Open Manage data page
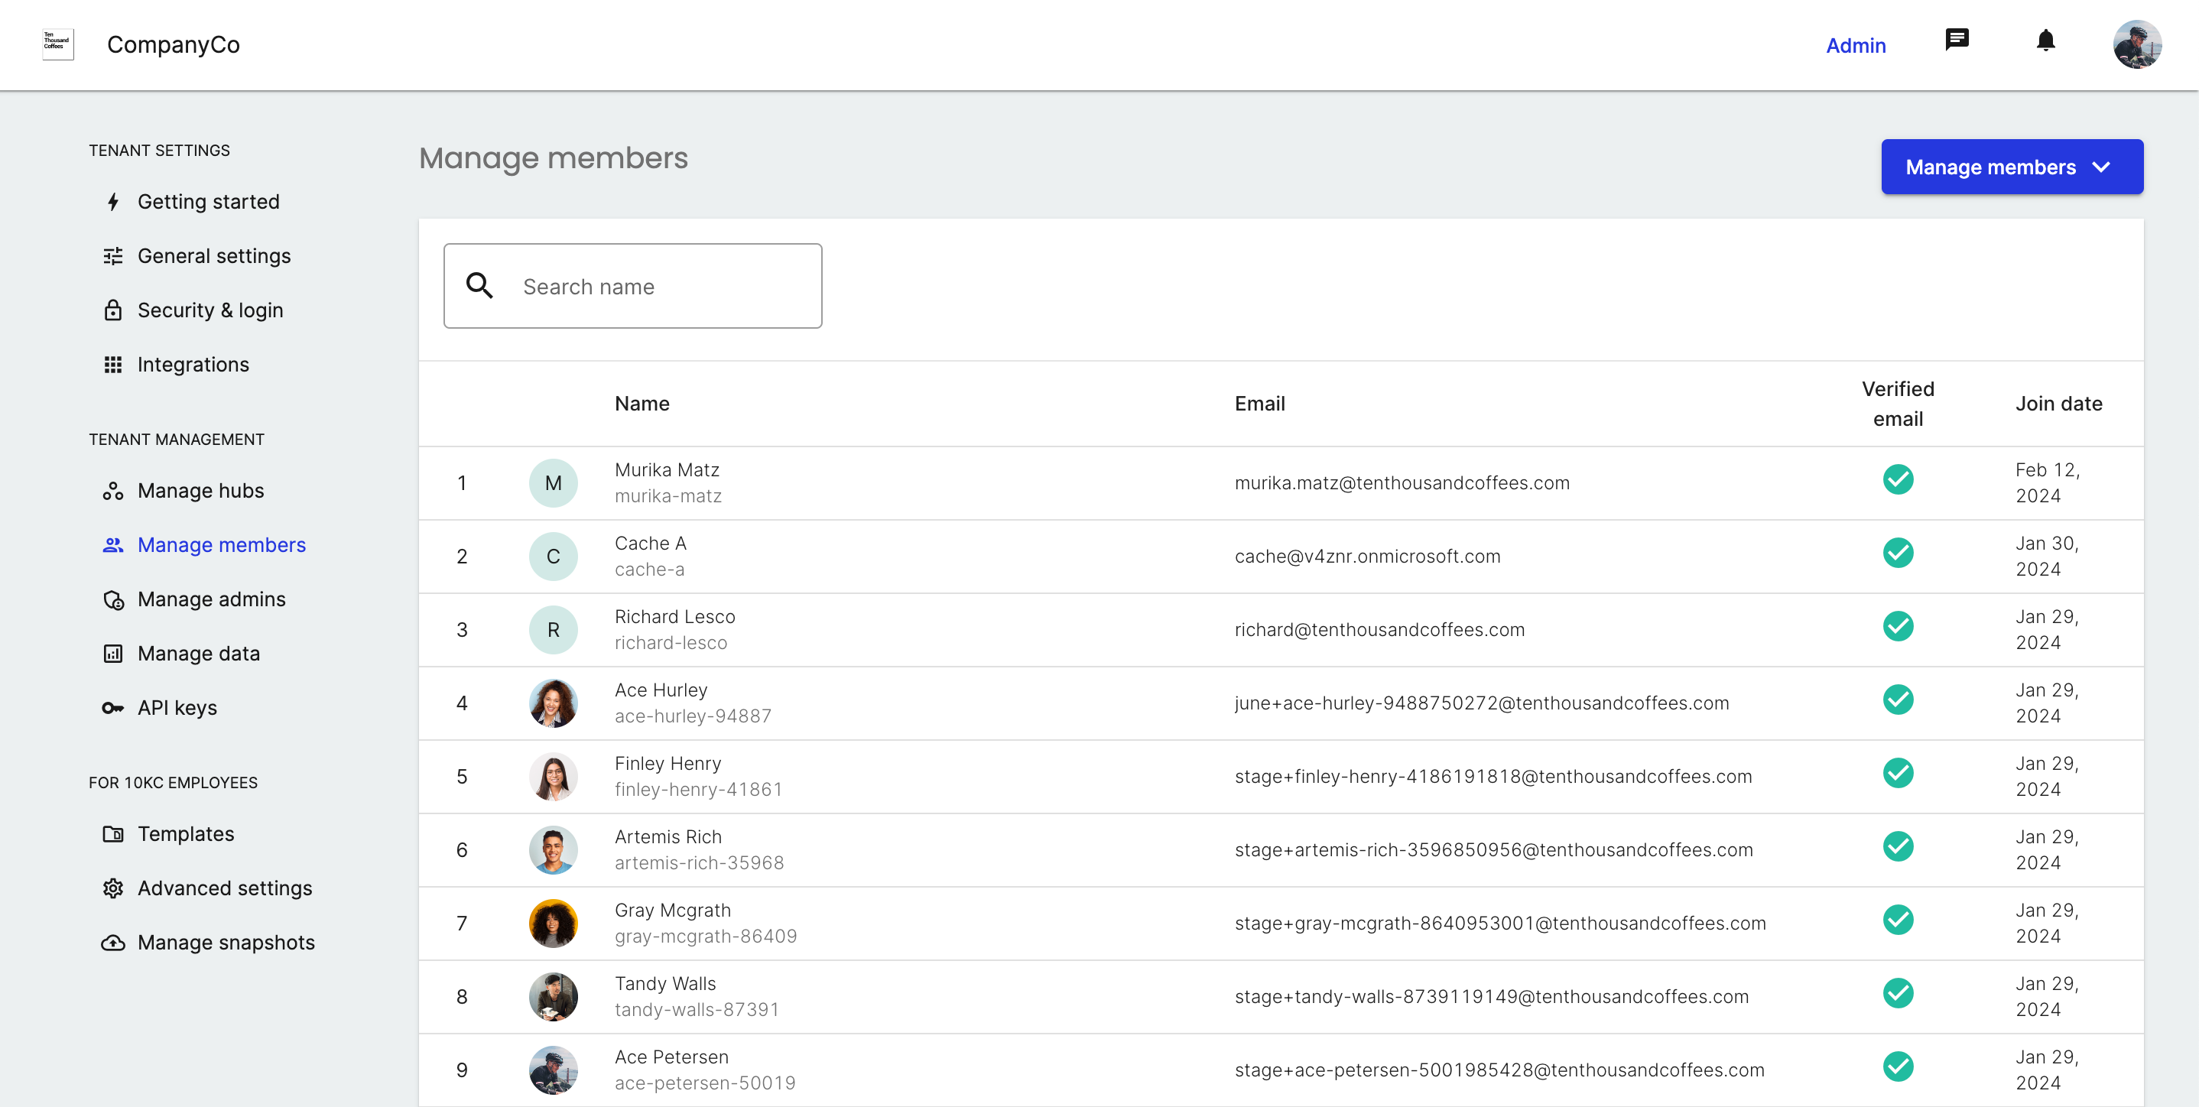This screenshot has width=2199, height=1107. [199, 654]
